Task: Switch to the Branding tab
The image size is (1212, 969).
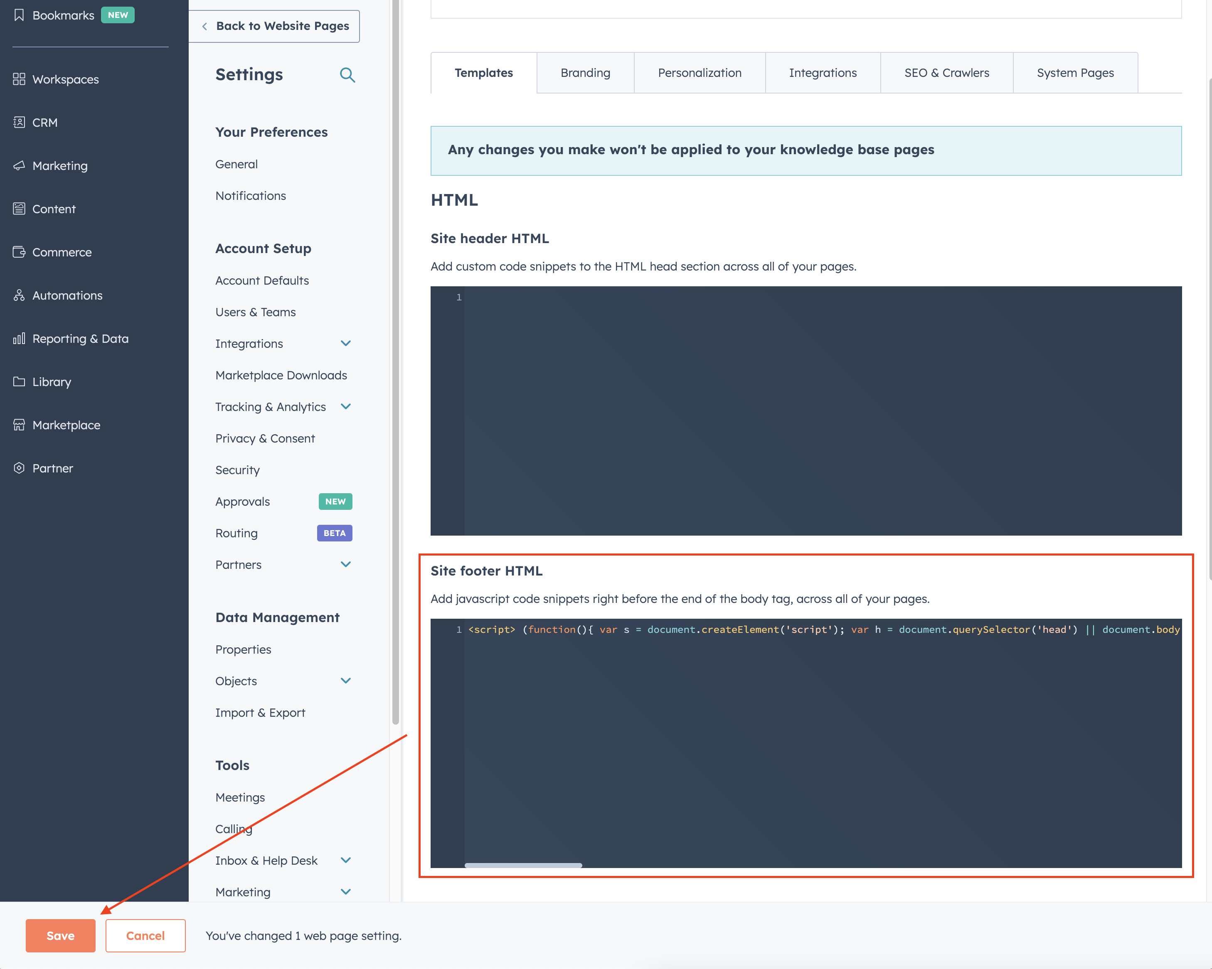Action: pyautogui.click(x=585, y=72)
